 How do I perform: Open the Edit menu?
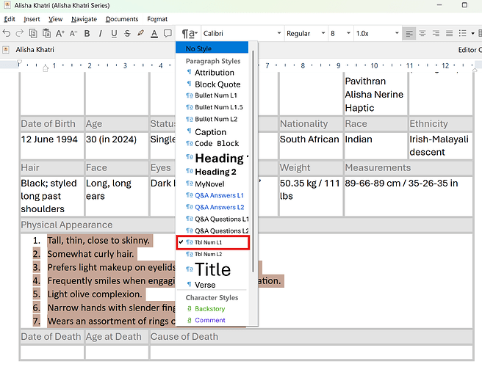pos(10,19)
